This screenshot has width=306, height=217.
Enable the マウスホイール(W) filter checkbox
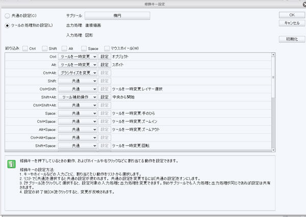click(107, 48)
